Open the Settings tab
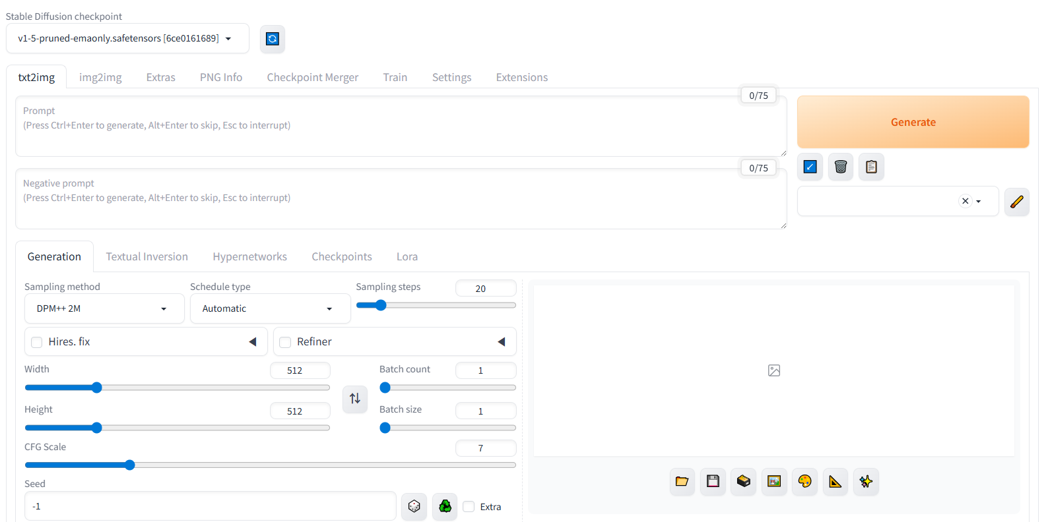Screen dimensions: 1050x522 pos(452,77)
